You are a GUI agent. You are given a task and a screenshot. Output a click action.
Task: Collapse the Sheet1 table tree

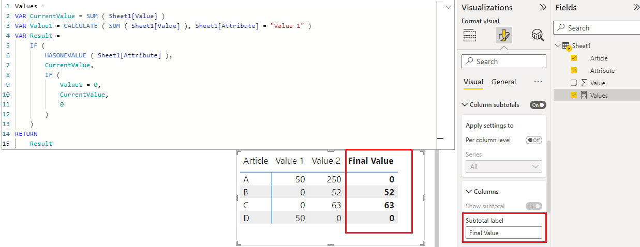point(557,46)
